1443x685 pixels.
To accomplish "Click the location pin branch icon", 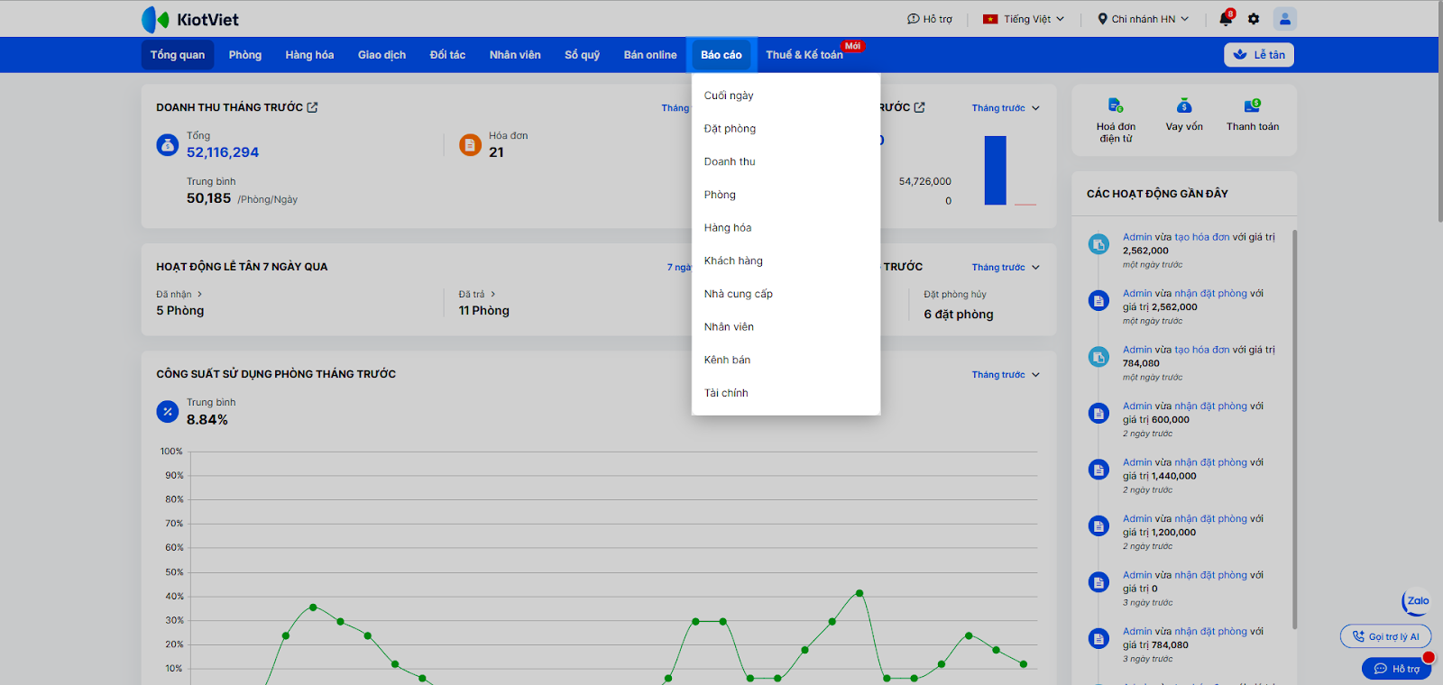I will pos(1102,19).
